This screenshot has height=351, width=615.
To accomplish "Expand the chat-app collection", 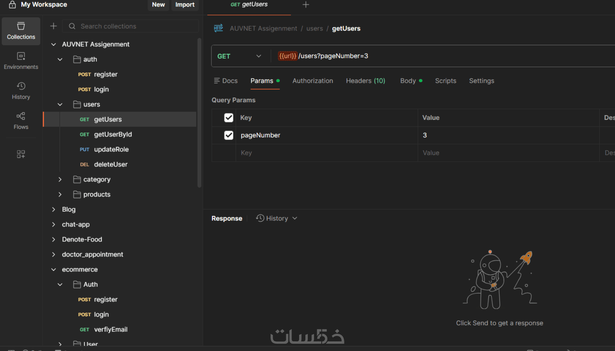I will pos(54,224).
